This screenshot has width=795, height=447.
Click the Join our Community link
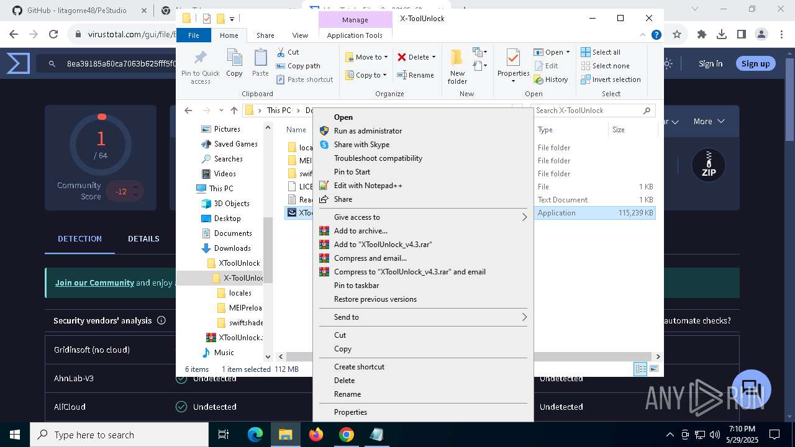point(94,282)
